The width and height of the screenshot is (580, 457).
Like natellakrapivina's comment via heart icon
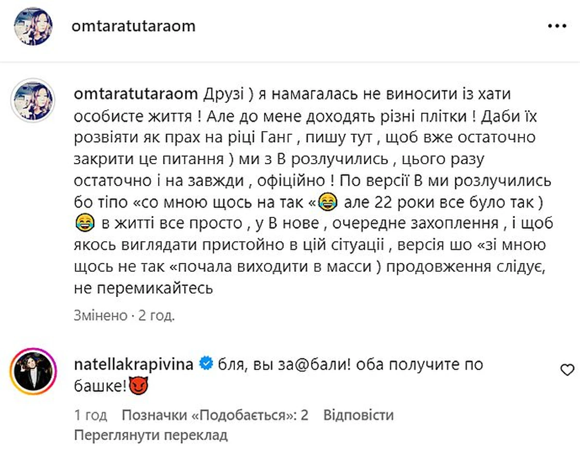[566, 369]
